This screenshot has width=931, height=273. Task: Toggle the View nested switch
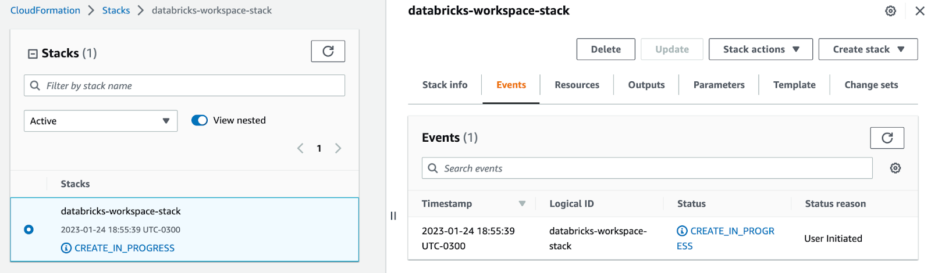(x=200, y=120)
